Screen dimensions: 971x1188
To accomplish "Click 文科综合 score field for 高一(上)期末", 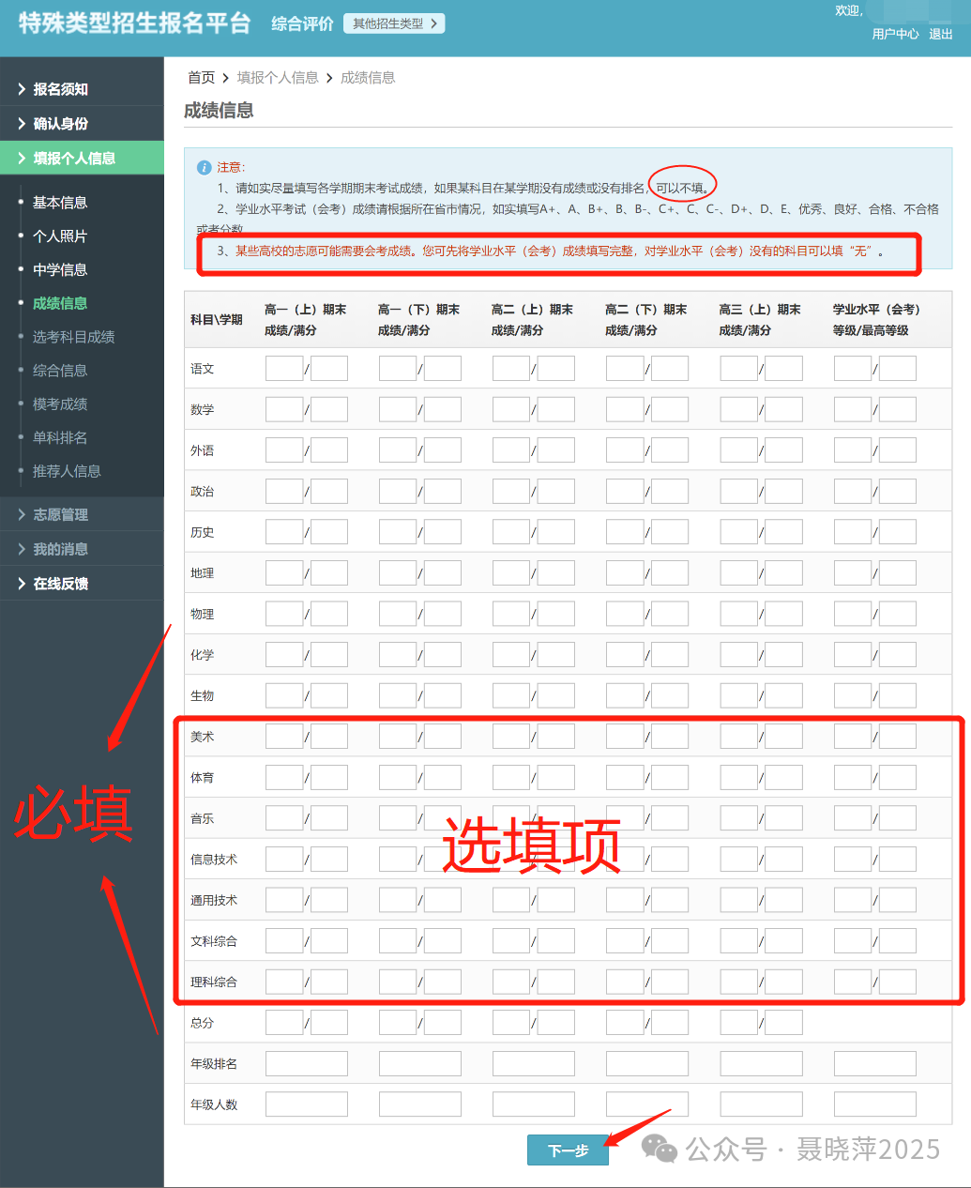I will 284,940.
